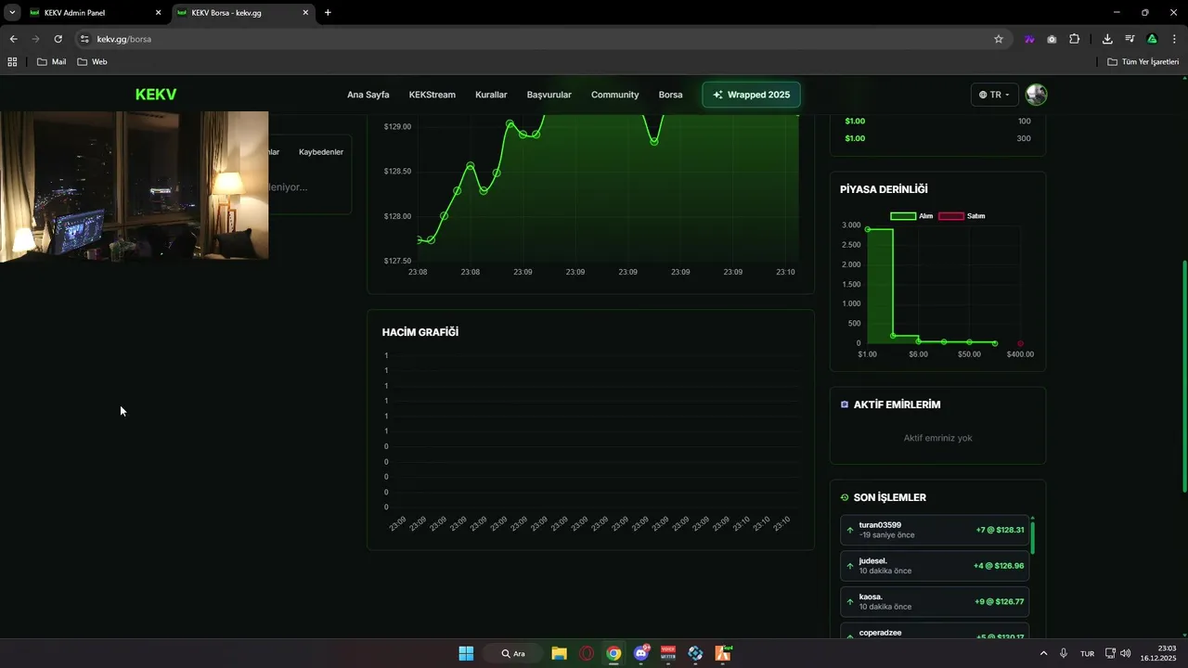
Task: Bookmark this page with star icon
Action: click(x=999, y=39)
